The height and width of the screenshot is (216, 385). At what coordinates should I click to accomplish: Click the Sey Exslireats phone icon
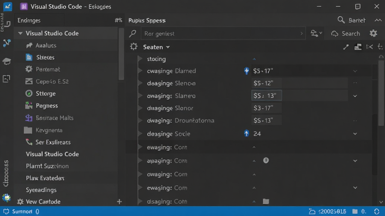29,142
